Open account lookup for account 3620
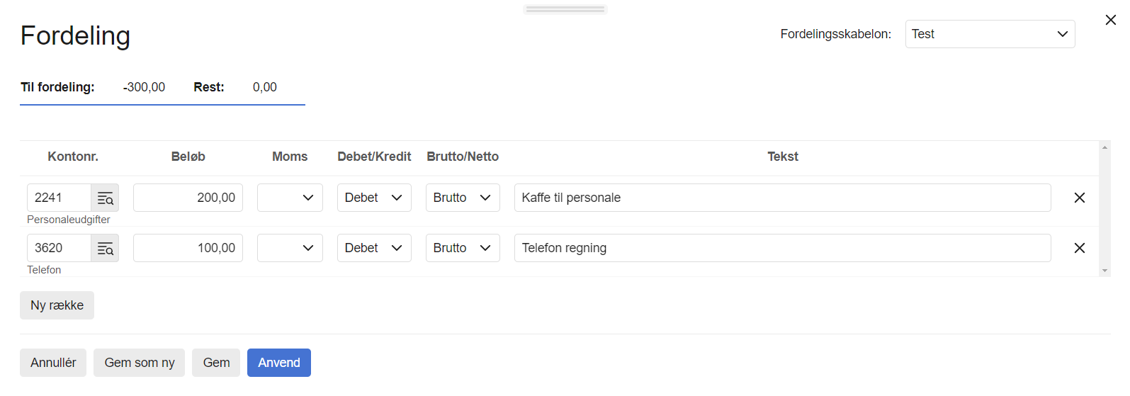The width and height of the screenshot is (1130, 396). 105,248
